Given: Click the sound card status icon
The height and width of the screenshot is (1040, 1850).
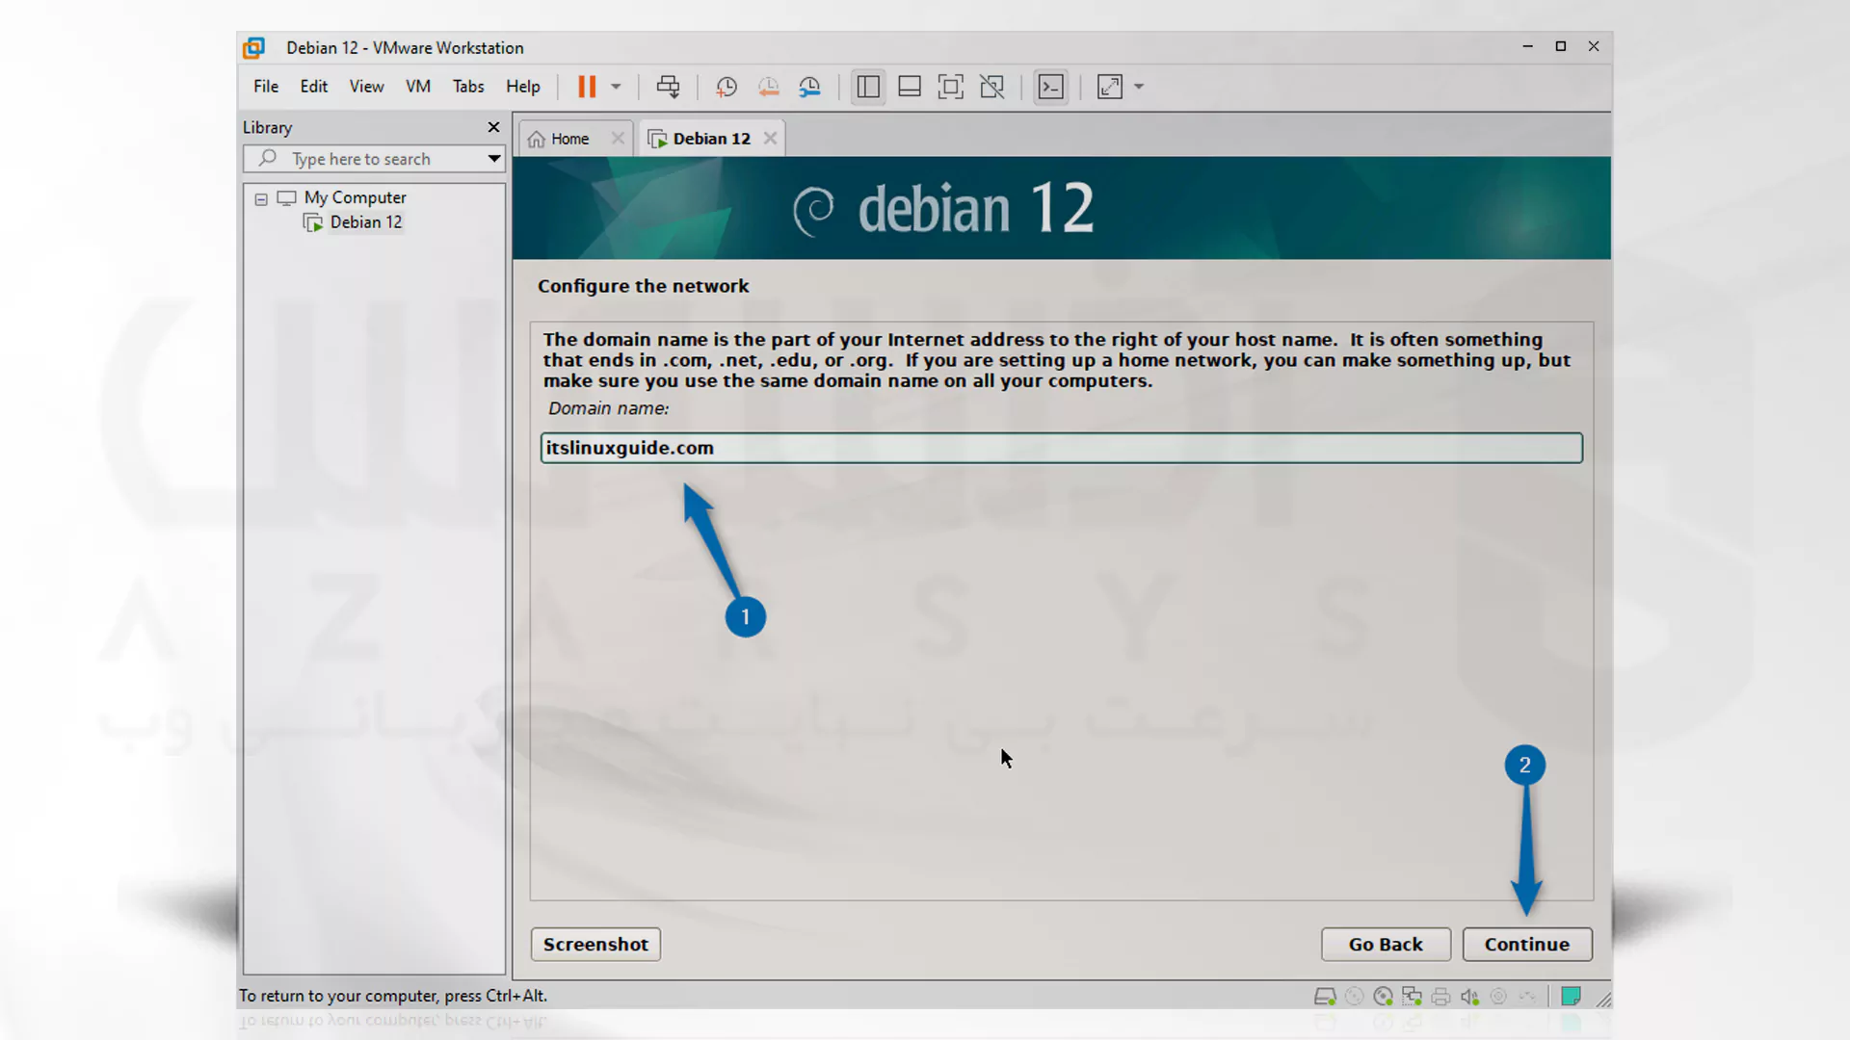Looking at the screenshot, I should [x=1469, y=997].
